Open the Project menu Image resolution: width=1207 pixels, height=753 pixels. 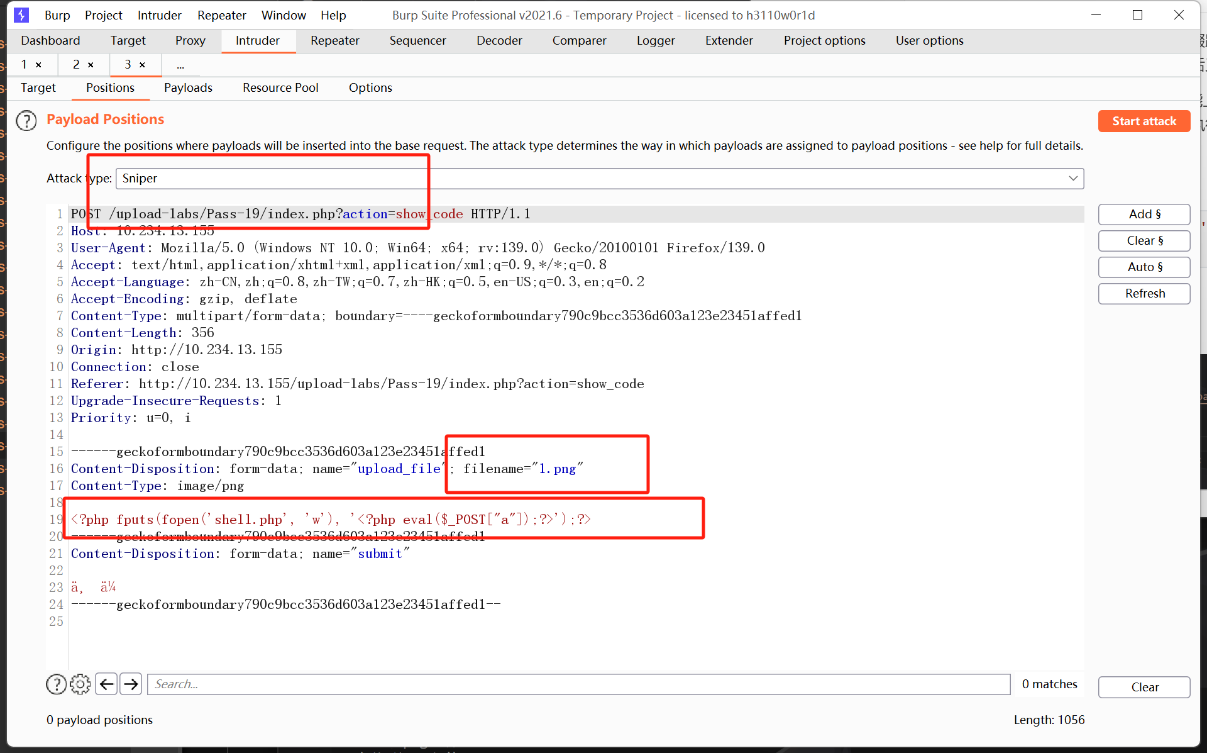(104, 15)
